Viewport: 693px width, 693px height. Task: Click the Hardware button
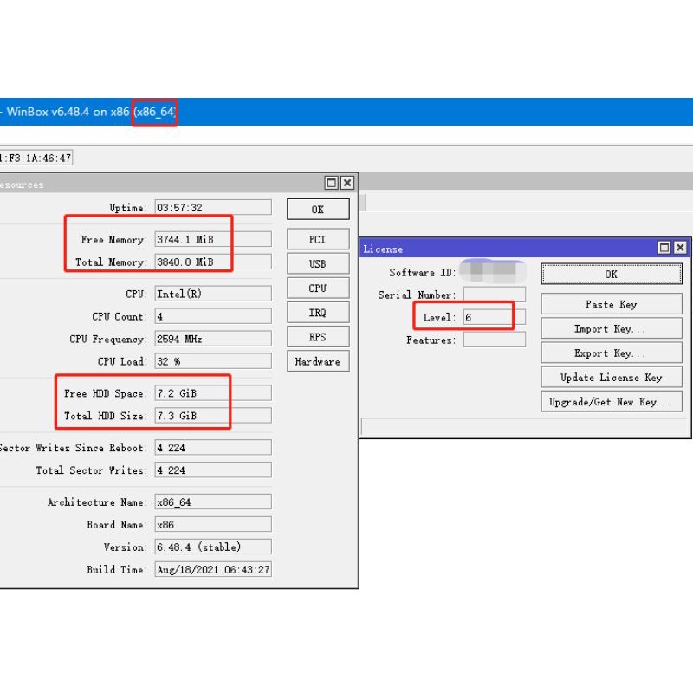(318, 361)
